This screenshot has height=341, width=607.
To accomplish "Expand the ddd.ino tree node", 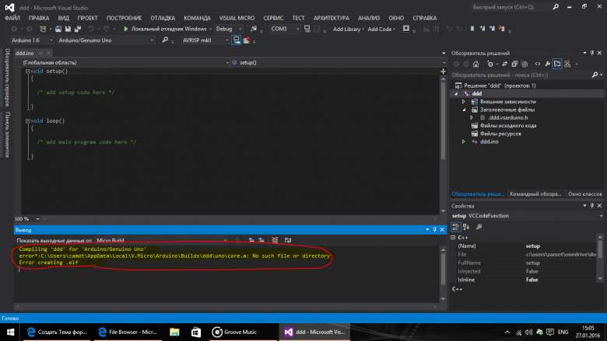I will (463, 141).
